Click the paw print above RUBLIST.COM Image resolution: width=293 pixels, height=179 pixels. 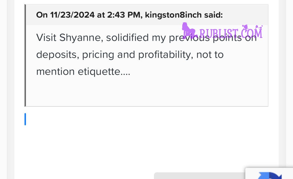pos(245,27)
